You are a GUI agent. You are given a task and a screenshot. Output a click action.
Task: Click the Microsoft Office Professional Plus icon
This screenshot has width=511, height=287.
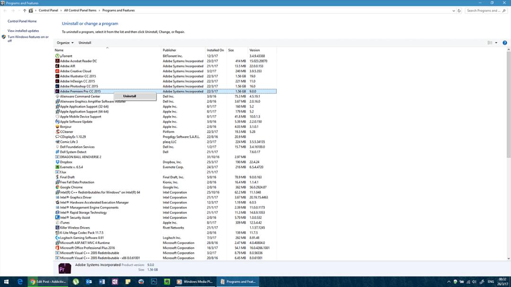pyautogui.click(x=57, y=248)
